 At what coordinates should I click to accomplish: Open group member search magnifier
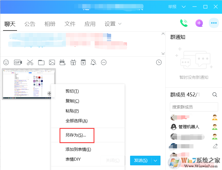click(215, 94)
